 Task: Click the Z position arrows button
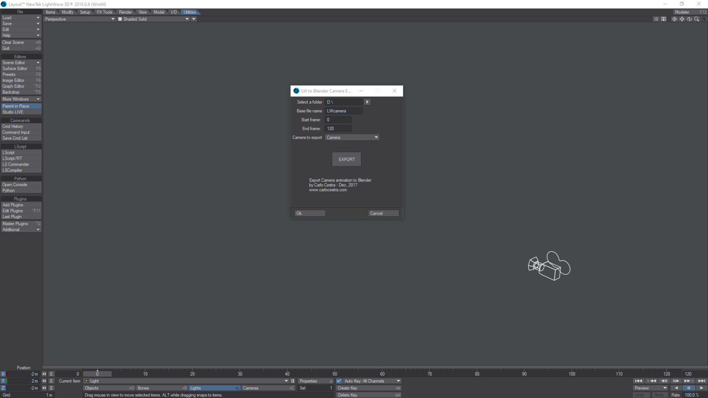click(x=44, y=388)
